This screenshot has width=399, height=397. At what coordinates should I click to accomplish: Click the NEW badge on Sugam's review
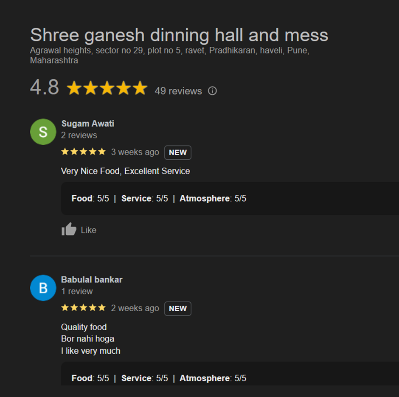tap(178, 152)
